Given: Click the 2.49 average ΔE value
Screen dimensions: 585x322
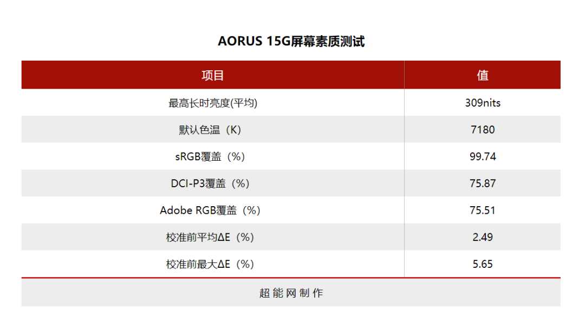Looking at the screenshot, I should [x=483, y=237].
